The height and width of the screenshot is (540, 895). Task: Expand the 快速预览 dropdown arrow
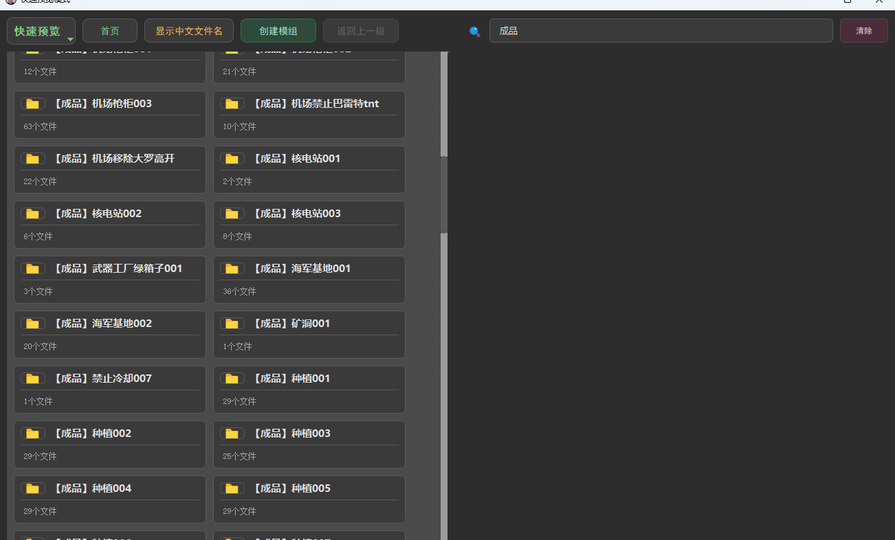tap(69, 40)
